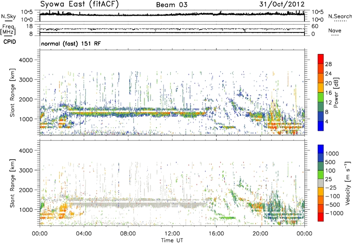352x243 pixels.
Task: Select Power colorbar segment between 4 and 8
Action: [x=321, y=116]
